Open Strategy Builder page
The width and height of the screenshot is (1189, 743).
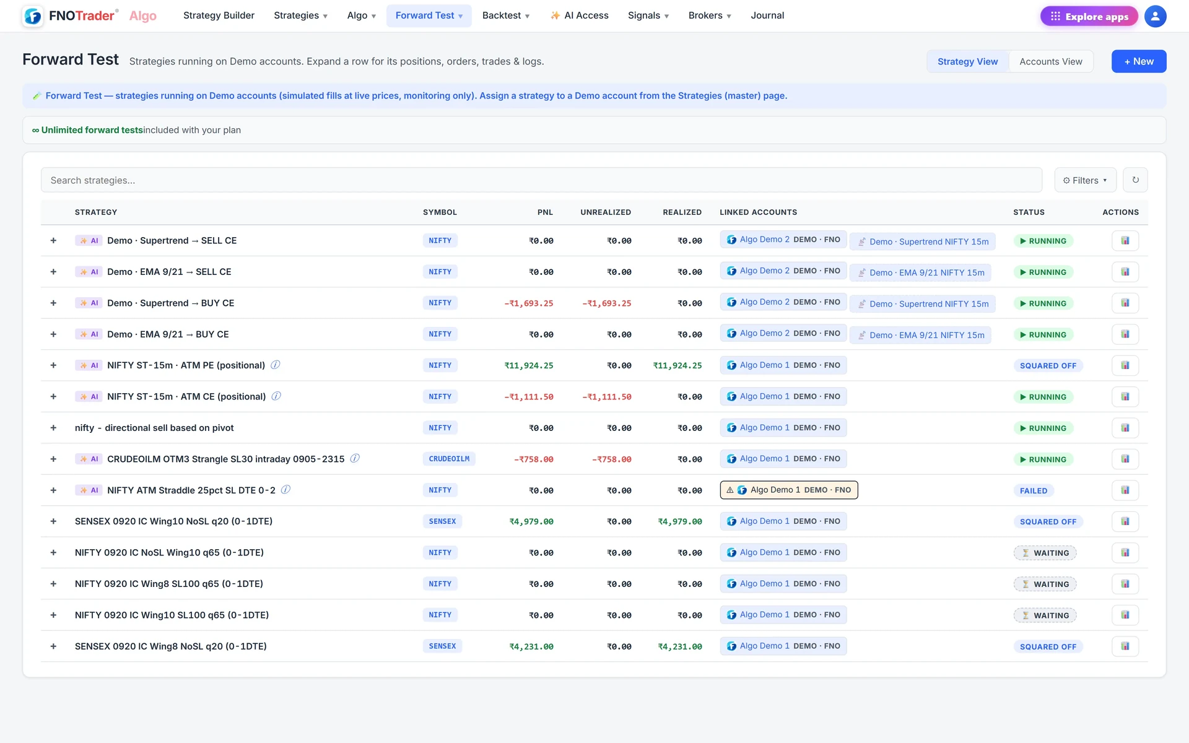219,15
